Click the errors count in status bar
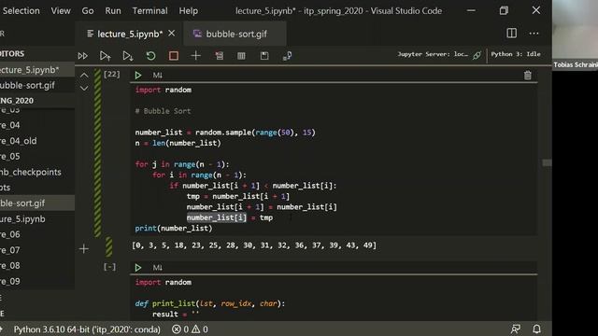The height and width of the screenshot is (336, 598). (x=180, y=329)
